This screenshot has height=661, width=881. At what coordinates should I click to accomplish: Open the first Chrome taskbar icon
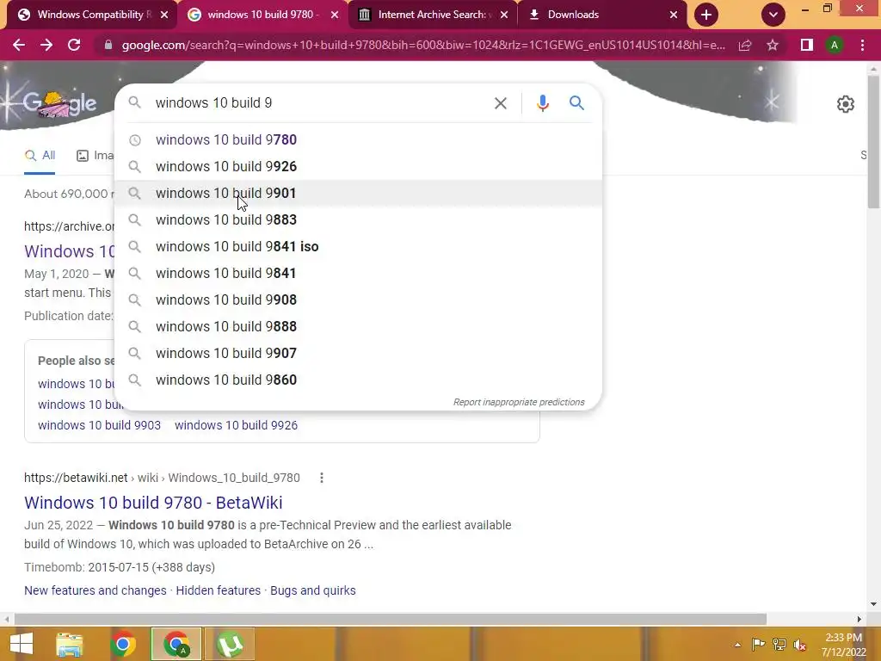point(123,644)
